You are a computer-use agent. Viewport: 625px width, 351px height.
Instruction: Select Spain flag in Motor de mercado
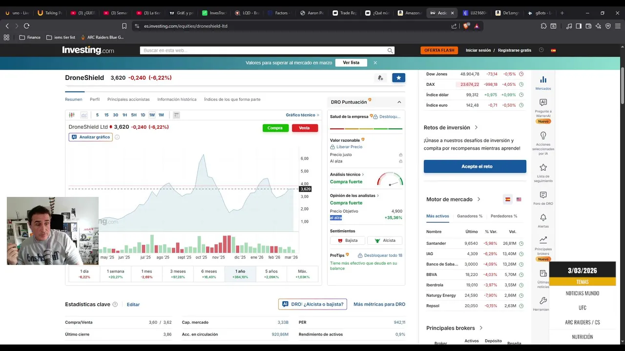click(508, 199)
